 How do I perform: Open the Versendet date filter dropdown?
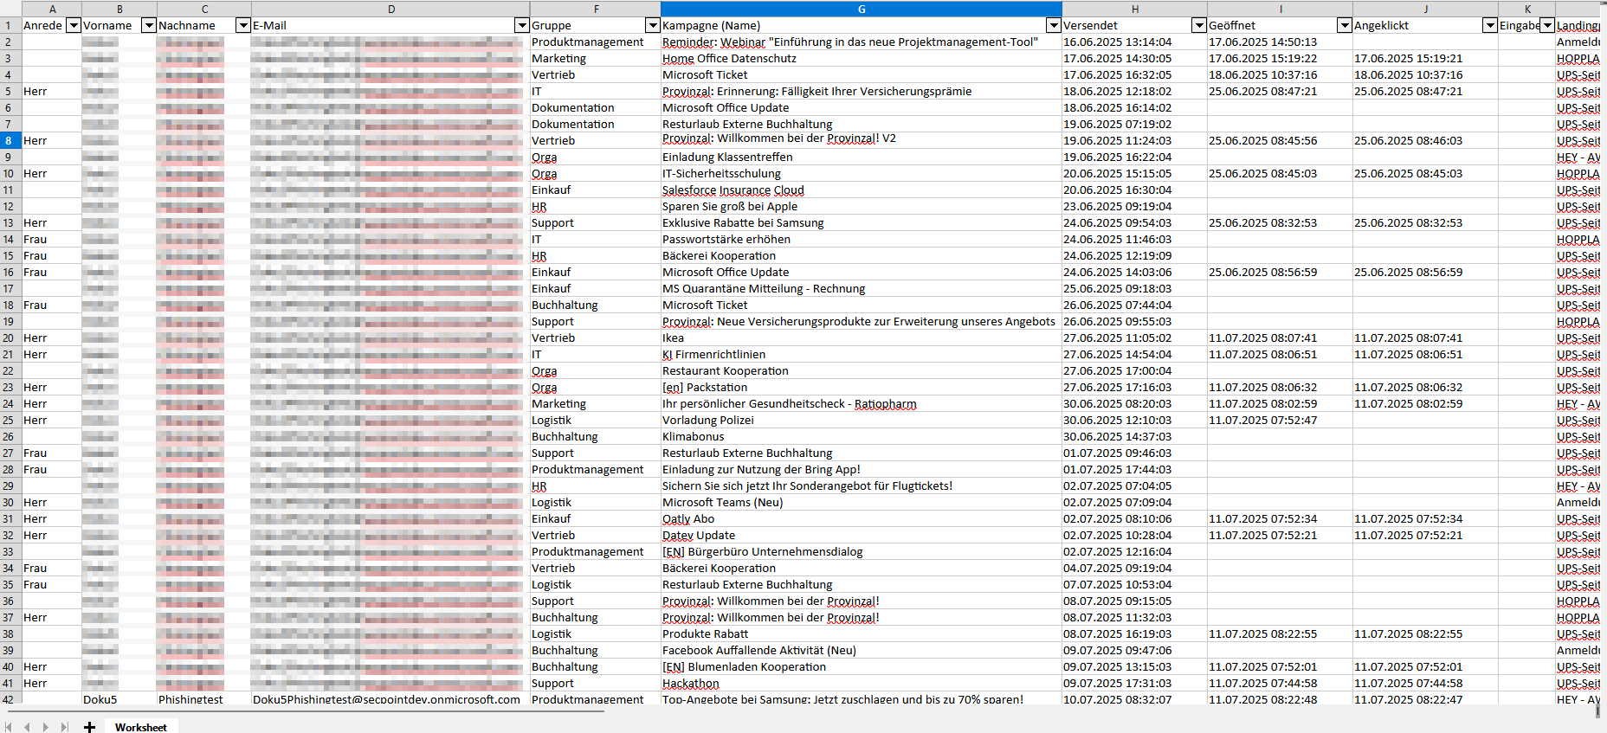point(1199,26)
